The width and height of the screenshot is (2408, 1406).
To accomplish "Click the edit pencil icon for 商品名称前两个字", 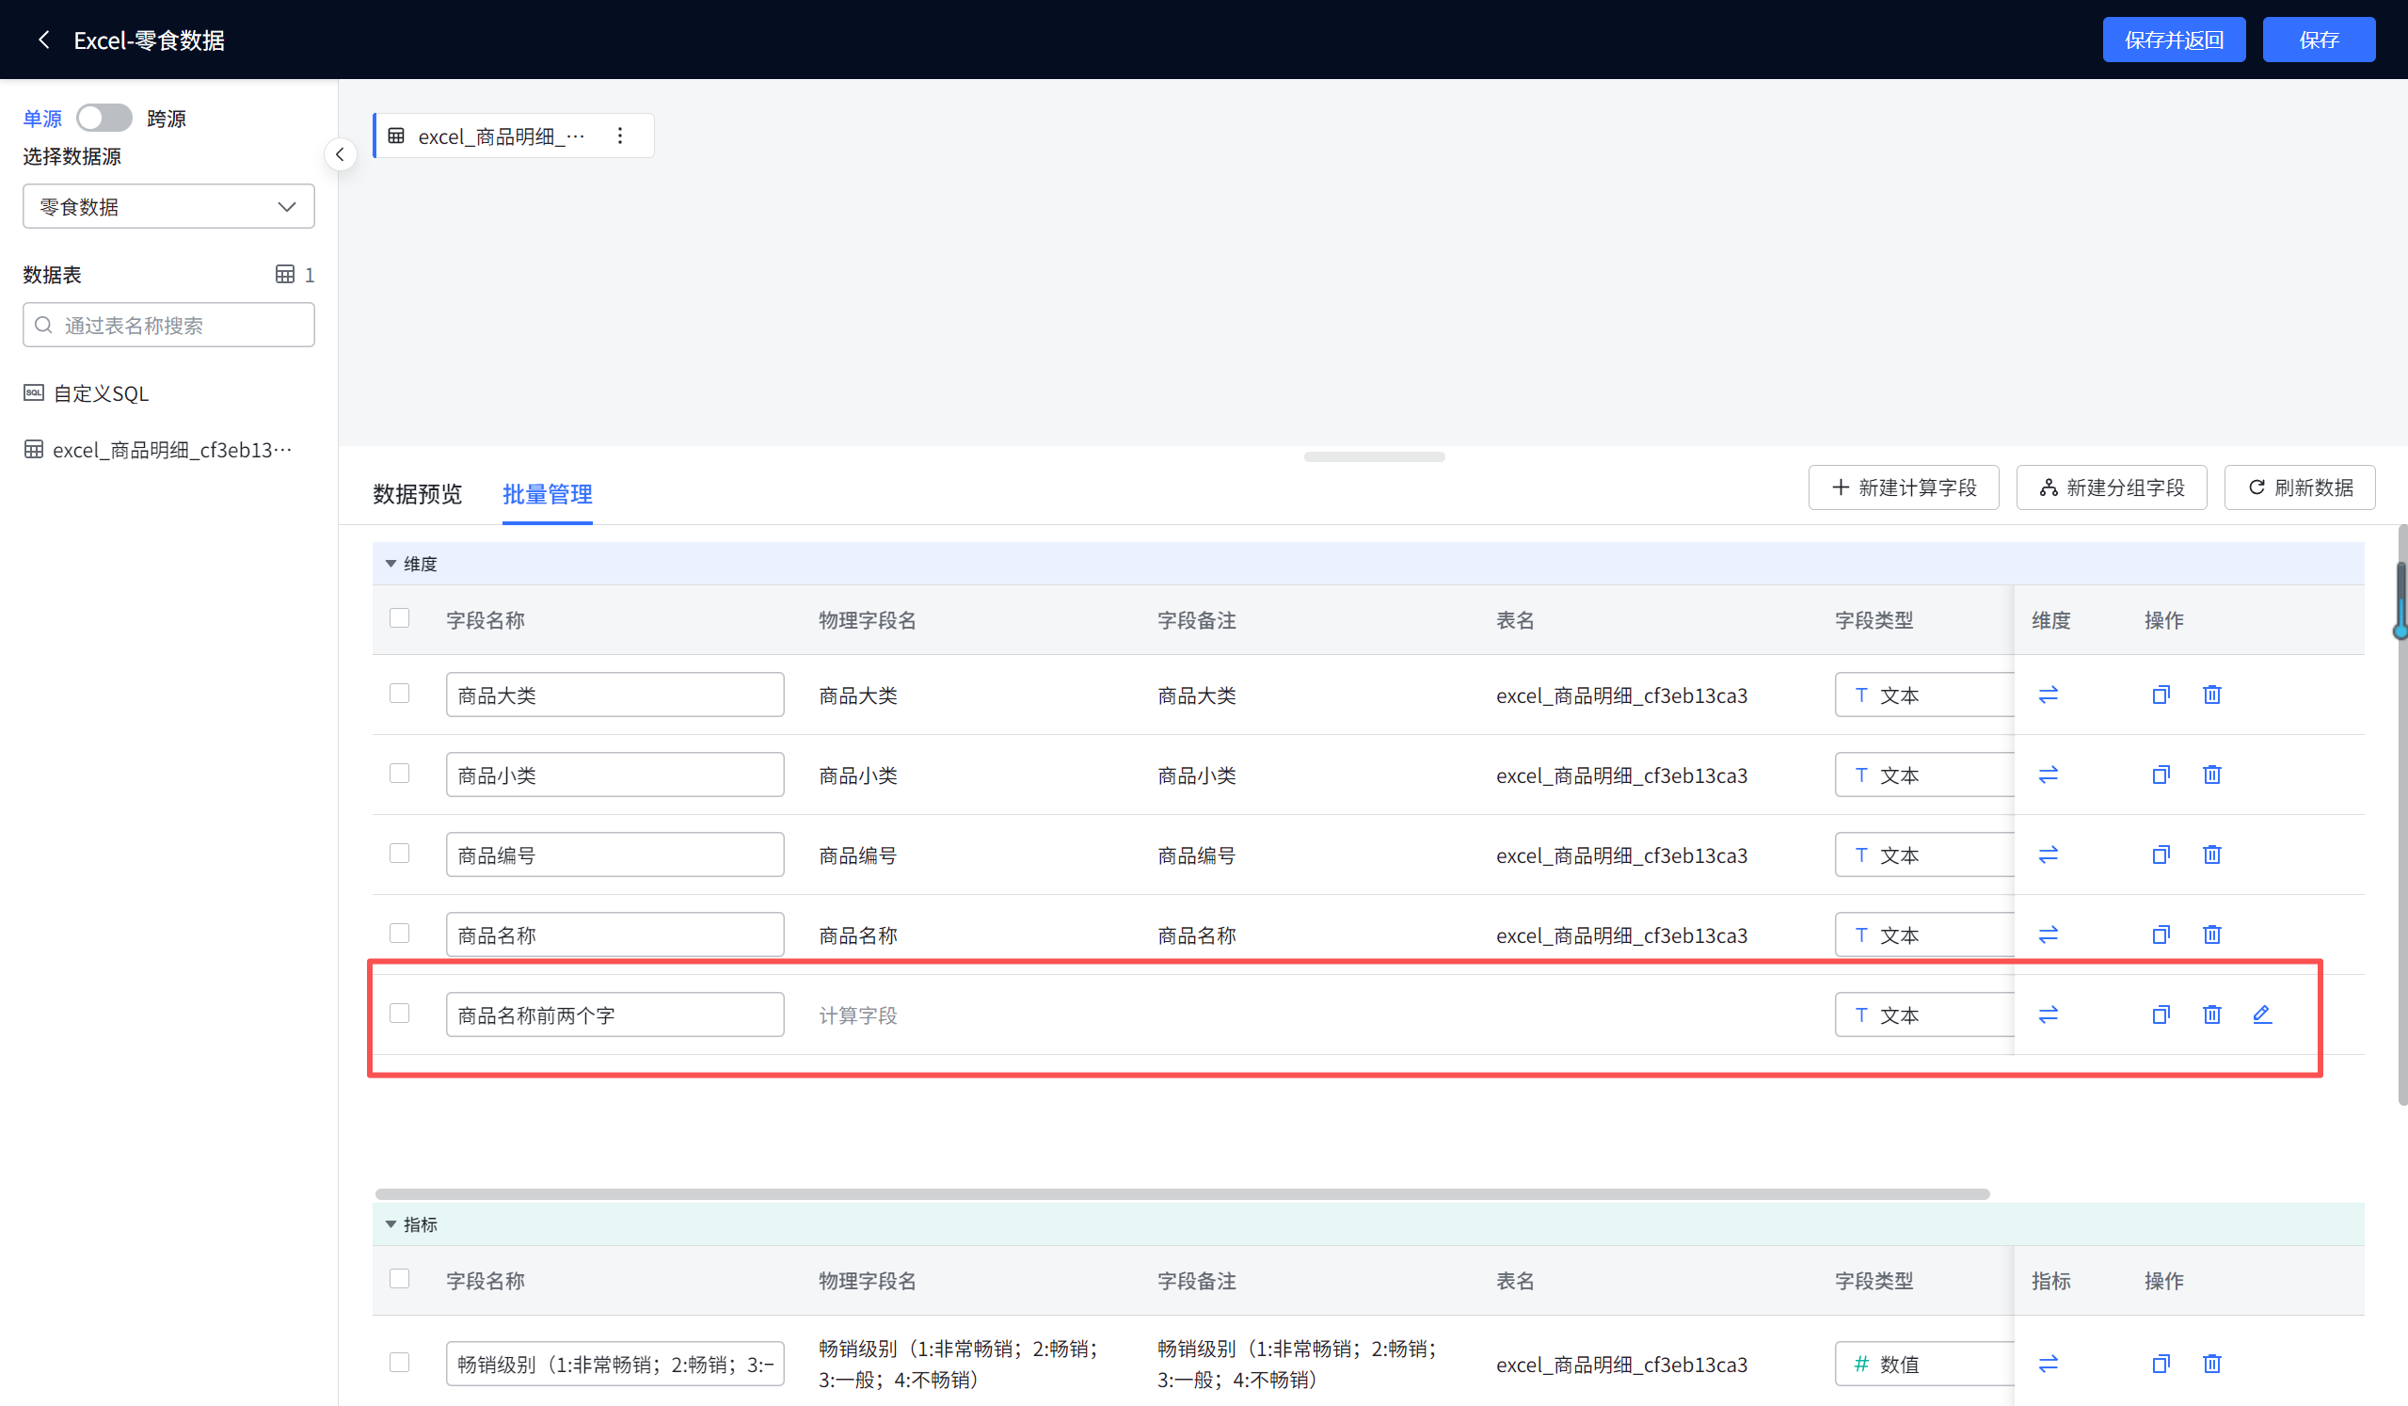I will pos(2262,1015).
